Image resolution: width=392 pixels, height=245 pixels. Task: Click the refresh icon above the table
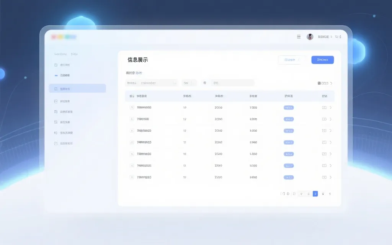click(331, 83)
